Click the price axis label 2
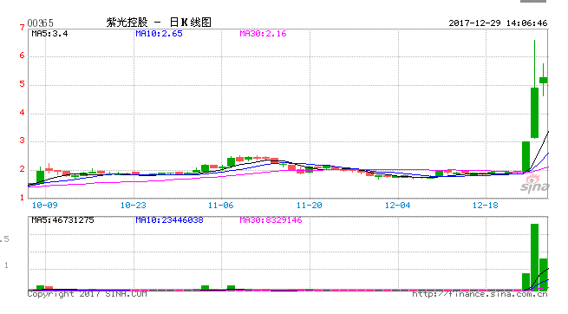Image resolution: width=568 pixels, height=314 pixels. pos(22,169)
